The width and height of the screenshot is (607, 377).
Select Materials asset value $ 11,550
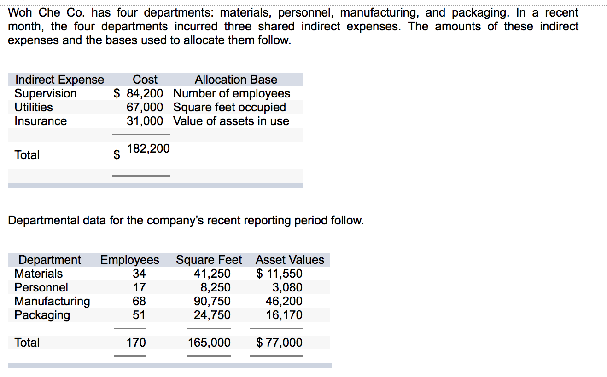[280, 274]
